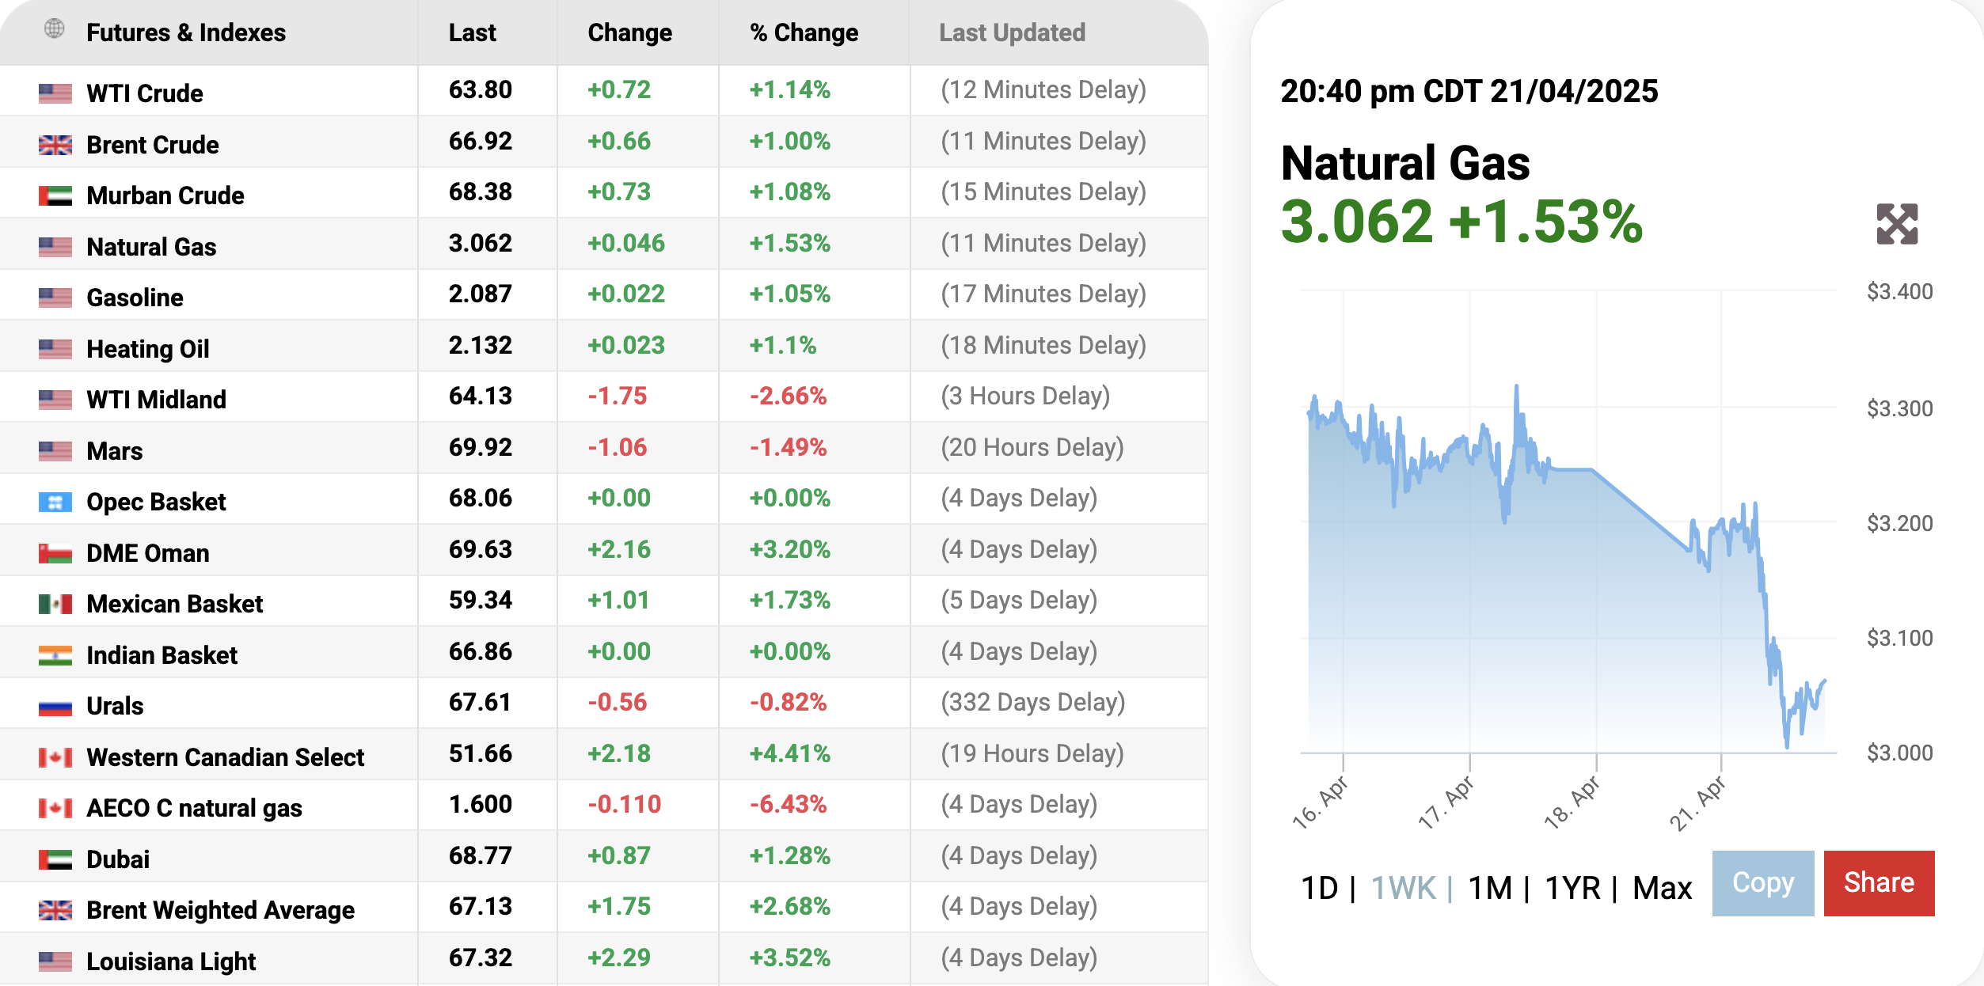Select the 1WK chart range
1984x986 pixels.
click(1403, 888)
